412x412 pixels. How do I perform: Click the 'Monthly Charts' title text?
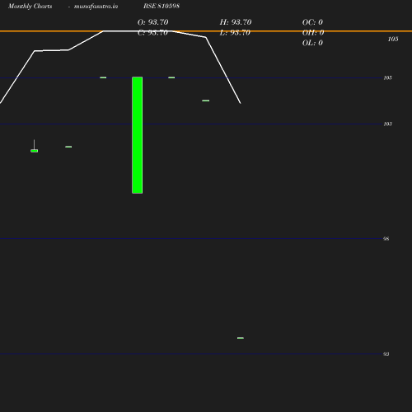click(x=30, y=6)
